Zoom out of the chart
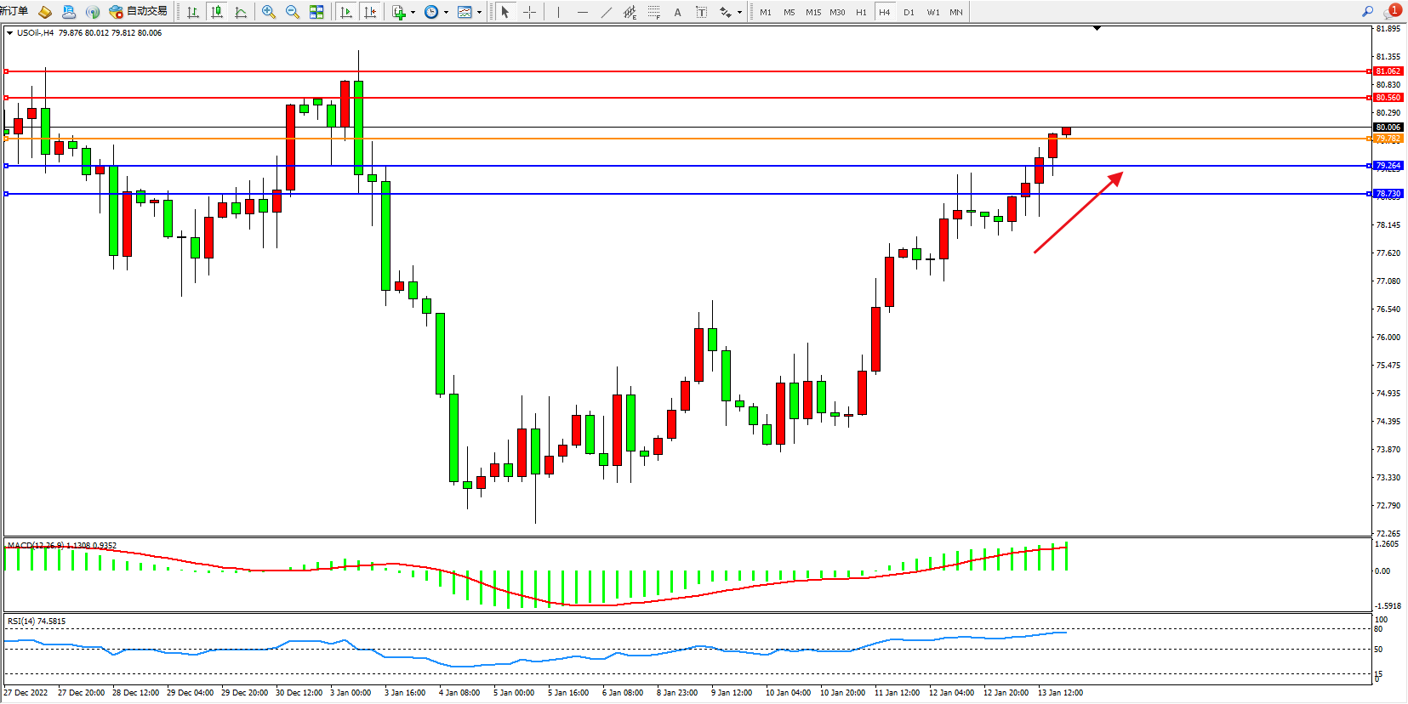This screenshot has height=704, width=1408. [x=293, y=12]
